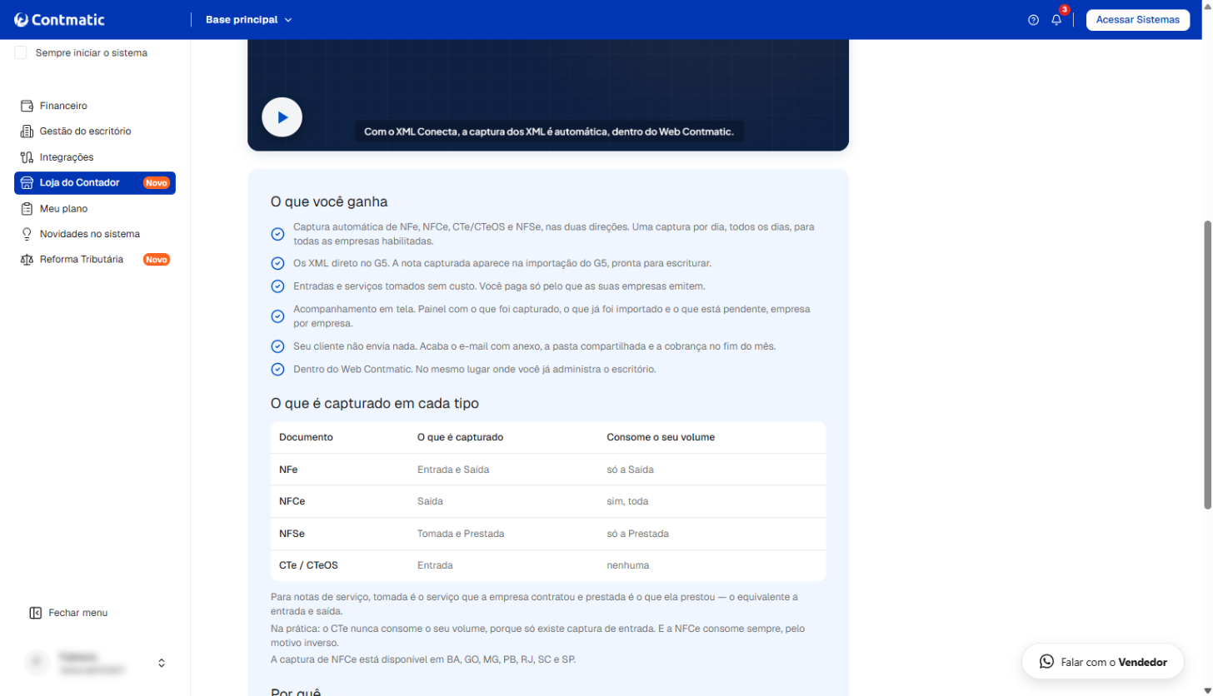Click the Novidades no sistema lightbulb icon

click(x=26, y=234)
